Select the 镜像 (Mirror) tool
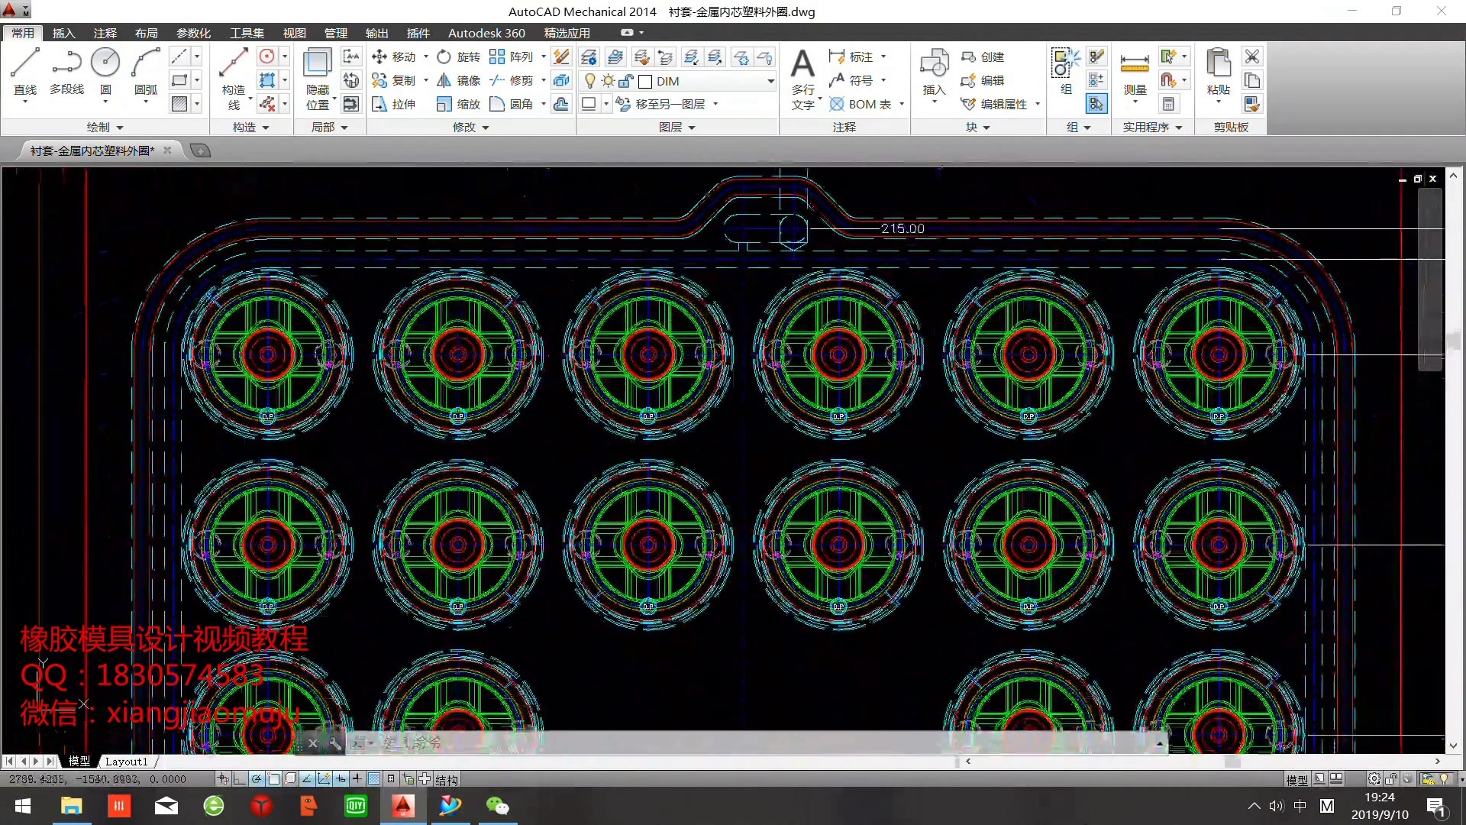This screenshot has width=1466, height=825. (459, 80)
